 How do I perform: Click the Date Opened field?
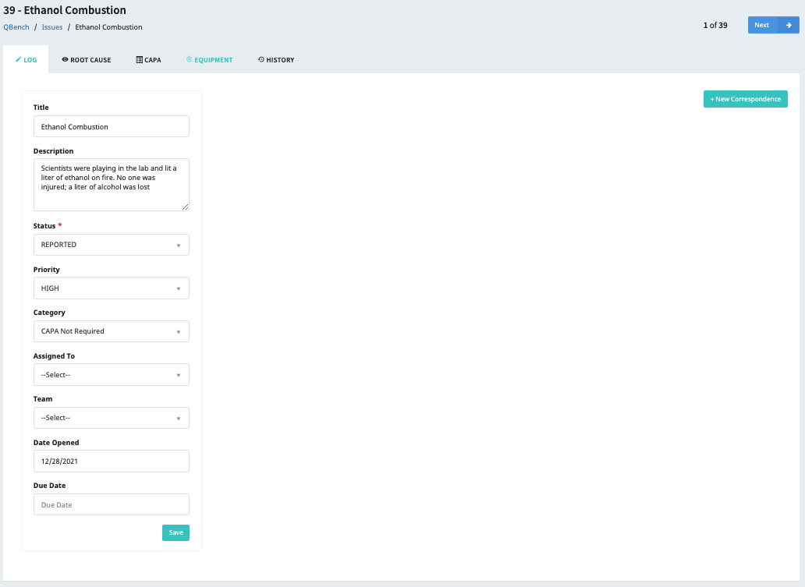tap(112, 461)
